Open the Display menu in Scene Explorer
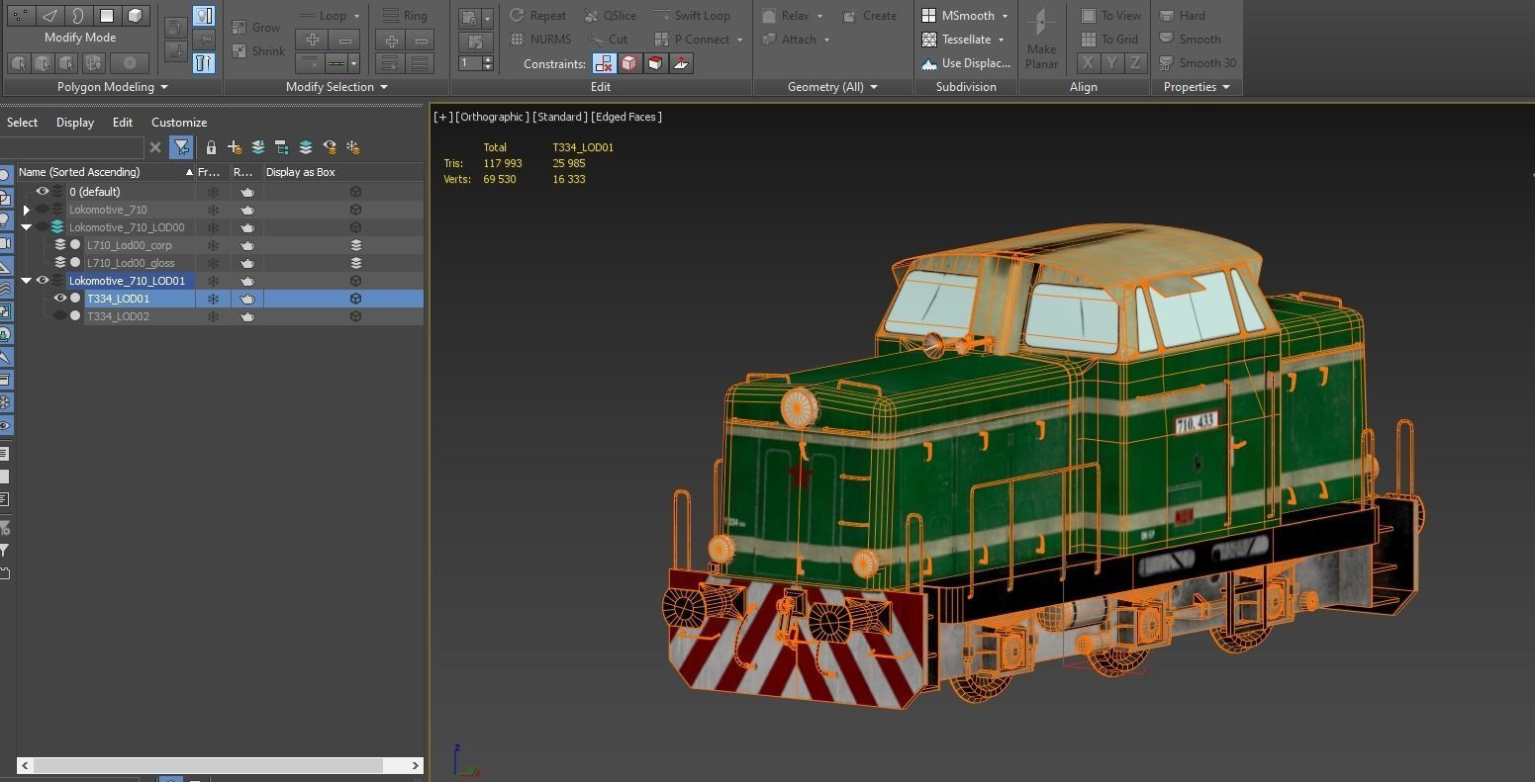 tap(75, 123)
